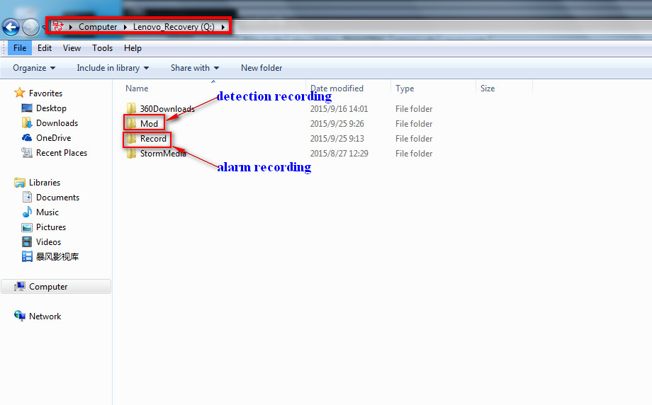Select Music under Libraries
The width and height of the screenshot is (652, 405).
click(47, 212)
